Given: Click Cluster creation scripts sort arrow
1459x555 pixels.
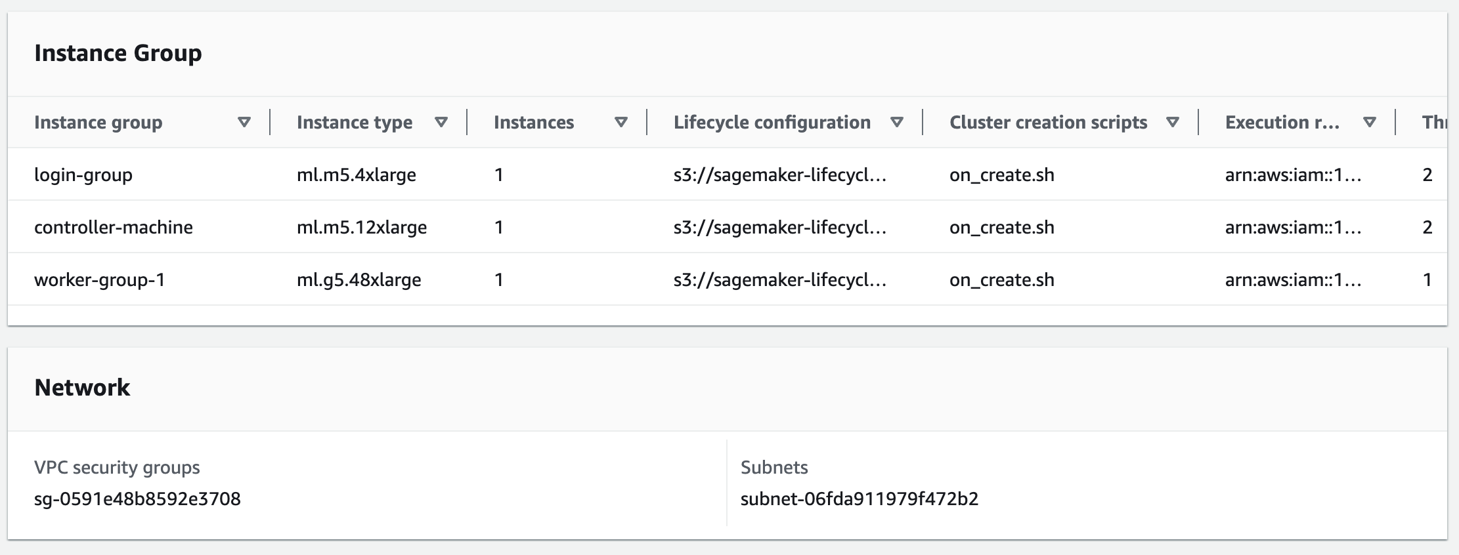Looking at the screenshot, I should pyautogui.click(x=1172, y=122).
